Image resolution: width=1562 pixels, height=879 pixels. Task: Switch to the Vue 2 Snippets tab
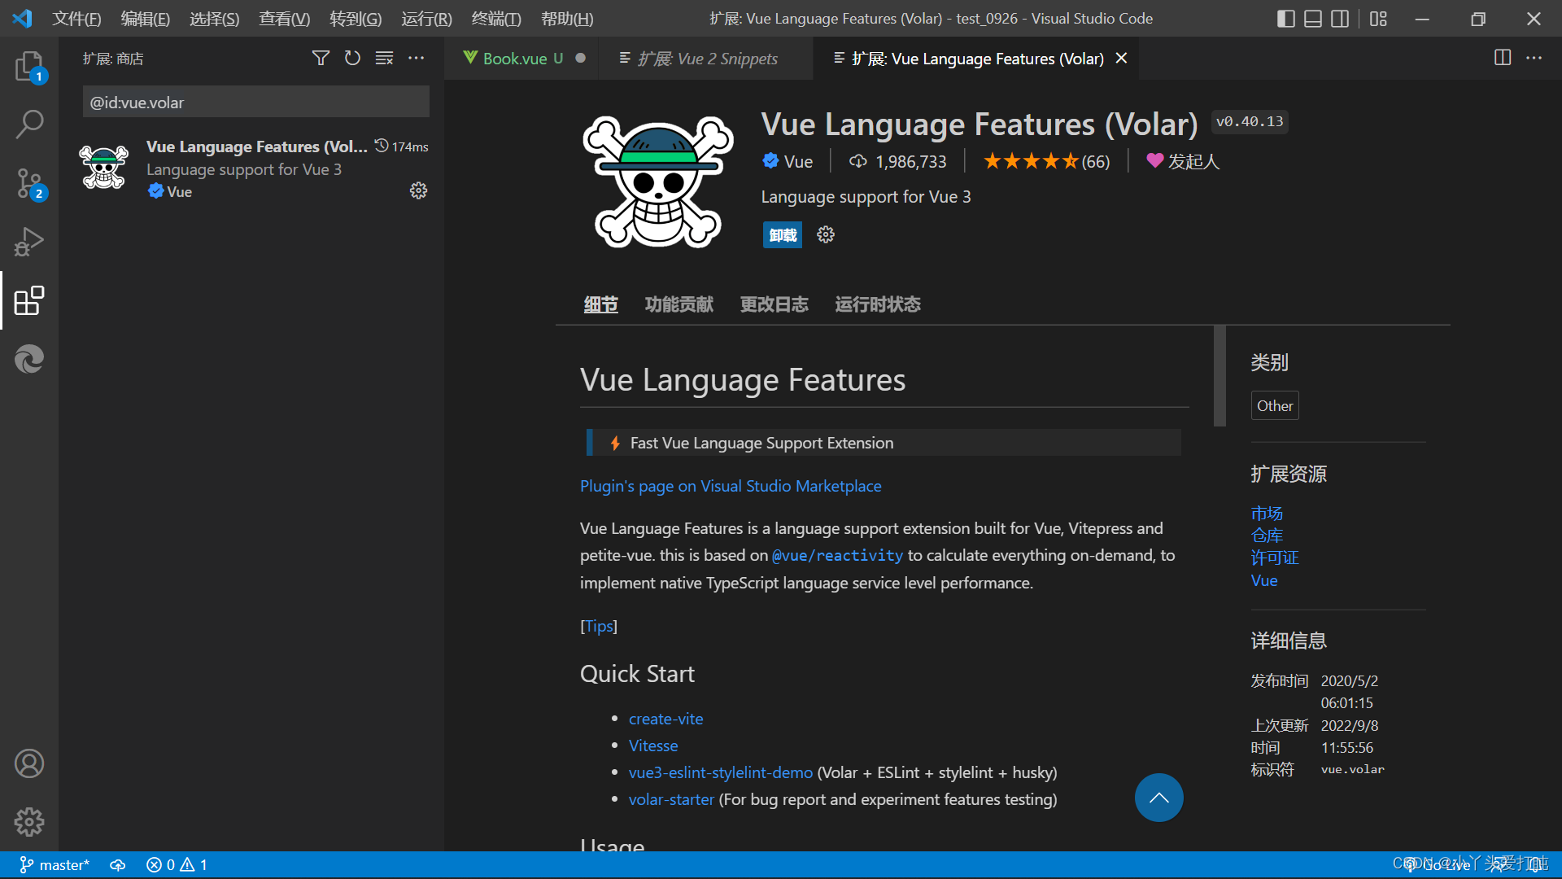[x=705, y=58]
